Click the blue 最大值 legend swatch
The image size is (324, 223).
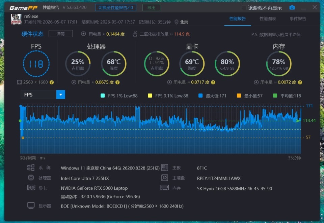pyautogui.click(x=200, y=96)
